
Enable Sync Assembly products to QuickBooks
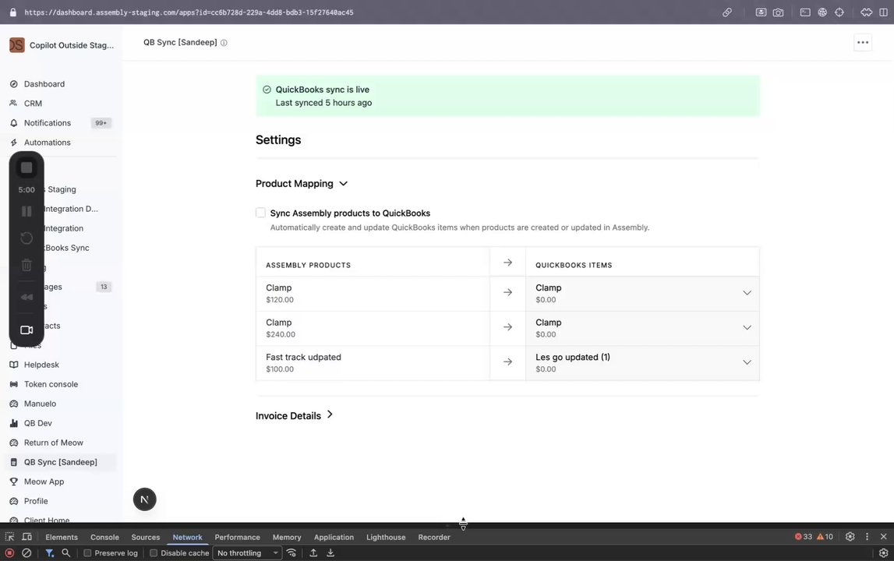coord(260,213)
